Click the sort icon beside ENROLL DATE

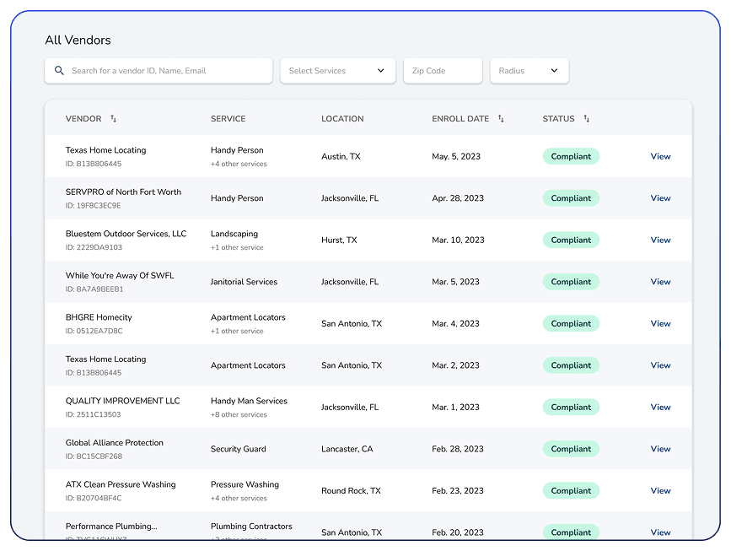pyautogui.click(x=501, y=119)
